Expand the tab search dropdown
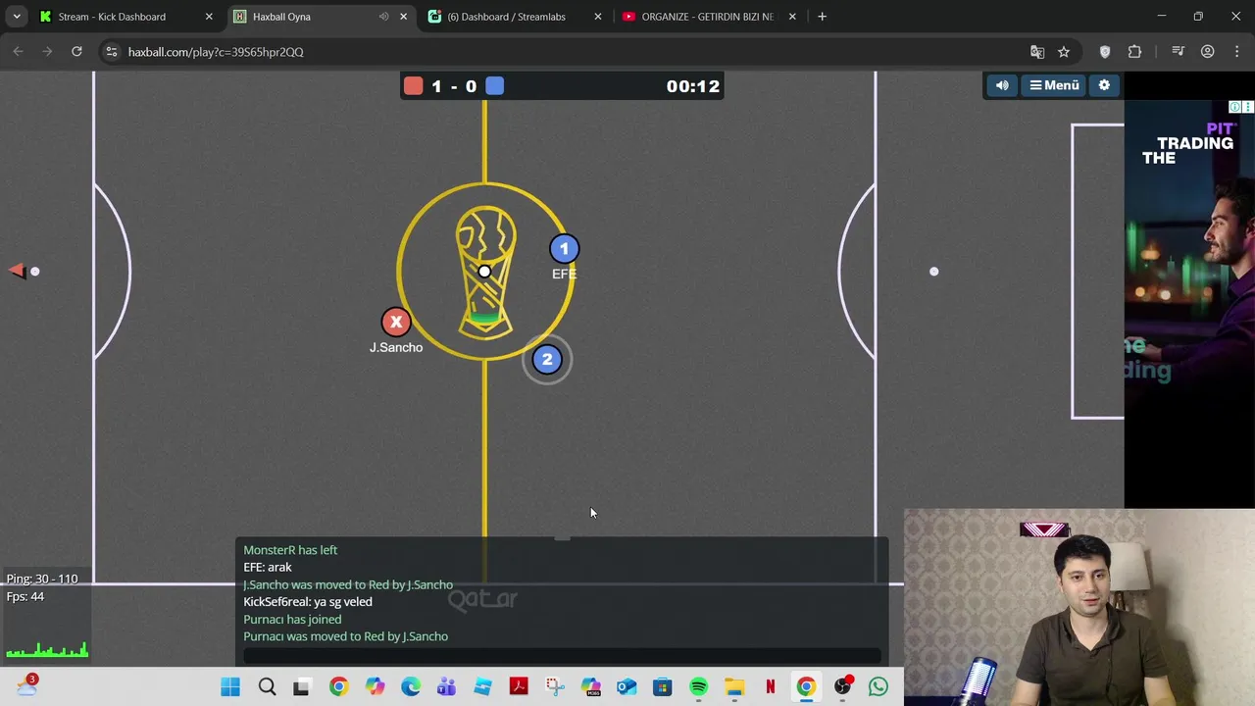Image resolution: width=1255 pixels, height=706 pixels. [x=17, y=17]
